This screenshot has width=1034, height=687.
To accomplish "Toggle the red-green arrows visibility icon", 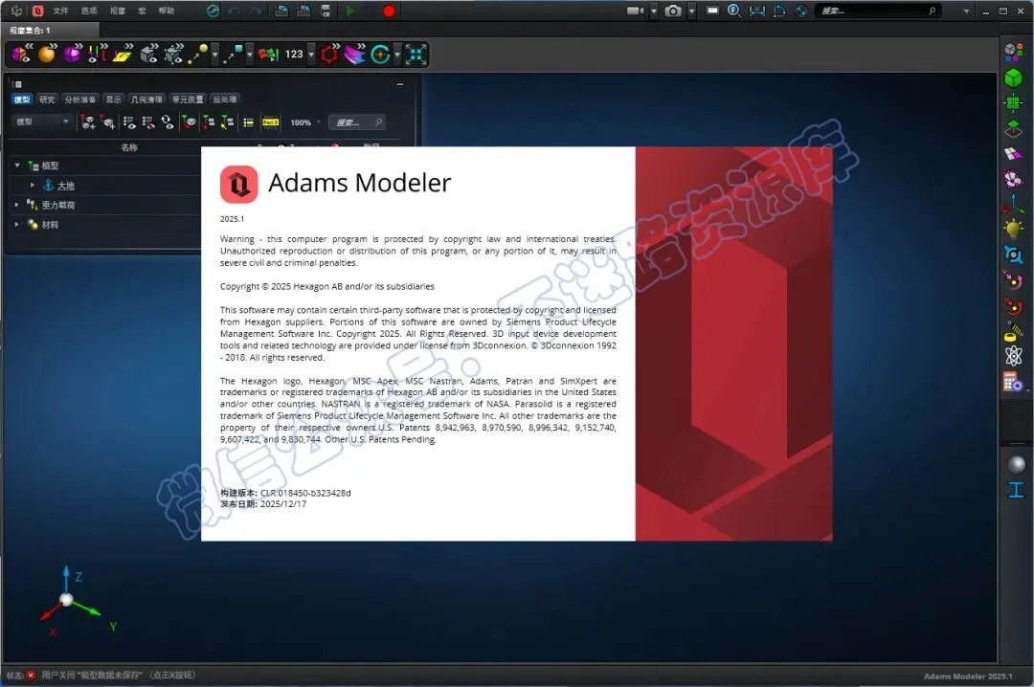I will pos(97,55).
